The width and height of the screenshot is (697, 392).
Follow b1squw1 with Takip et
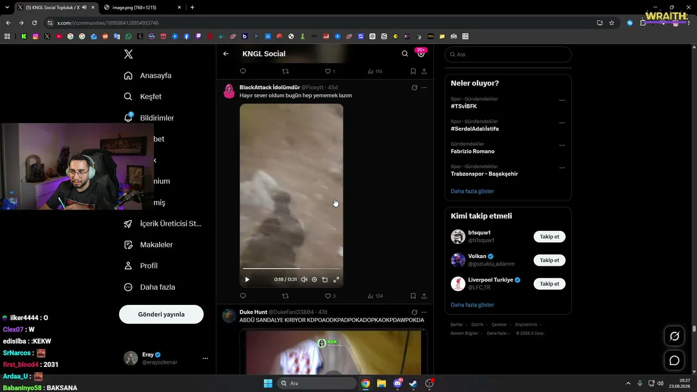(549, 237)
